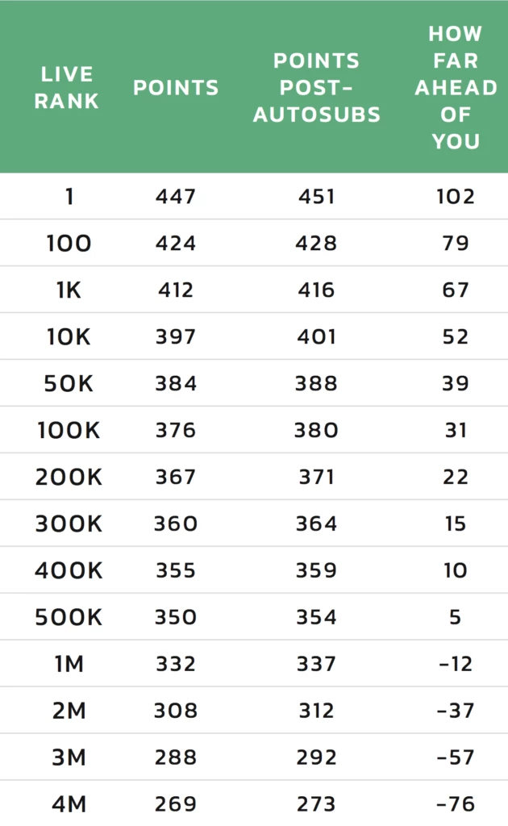Click the 200K rank row label
Image resolution: width=508 pixels, height=826 pixels.
(69, 478)
